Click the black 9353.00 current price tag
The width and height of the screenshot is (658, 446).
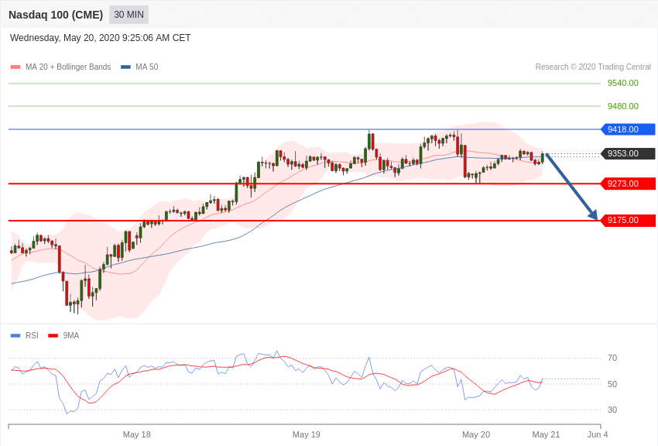pos(629,153)
